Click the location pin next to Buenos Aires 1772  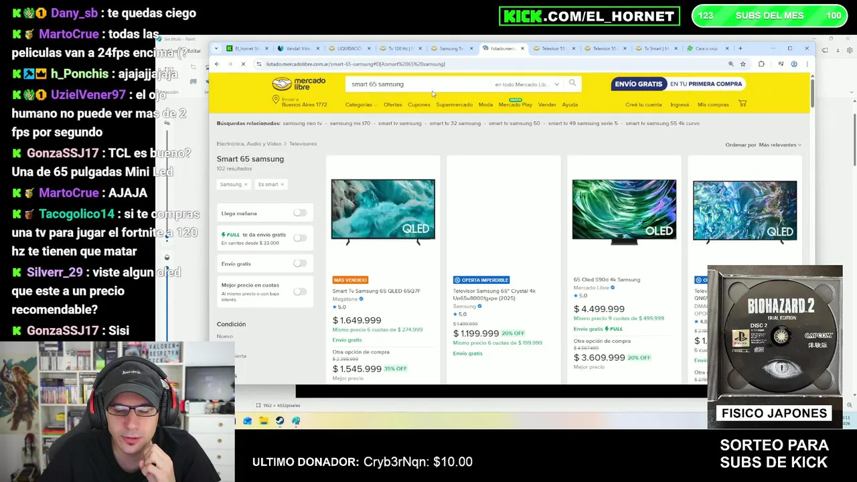click(275, 100)
